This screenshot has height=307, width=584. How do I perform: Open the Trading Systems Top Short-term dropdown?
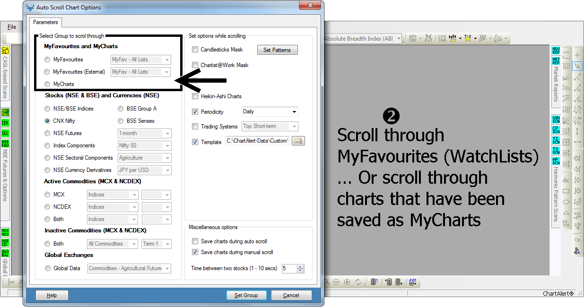(270, 126)
